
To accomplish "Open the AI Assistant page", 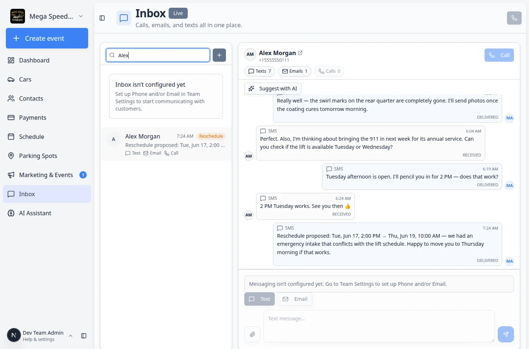I will pos(47,213).
